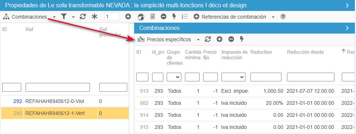The height and width of the screenshot is (134, 356).
Task: Open Referencias de combinación menu
Action: click(x=234, y=17)
